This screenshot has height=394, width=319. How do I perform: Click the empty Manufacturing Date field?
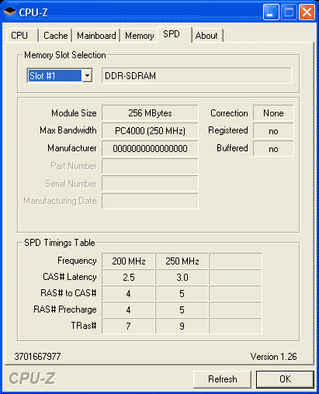point(150,201)
